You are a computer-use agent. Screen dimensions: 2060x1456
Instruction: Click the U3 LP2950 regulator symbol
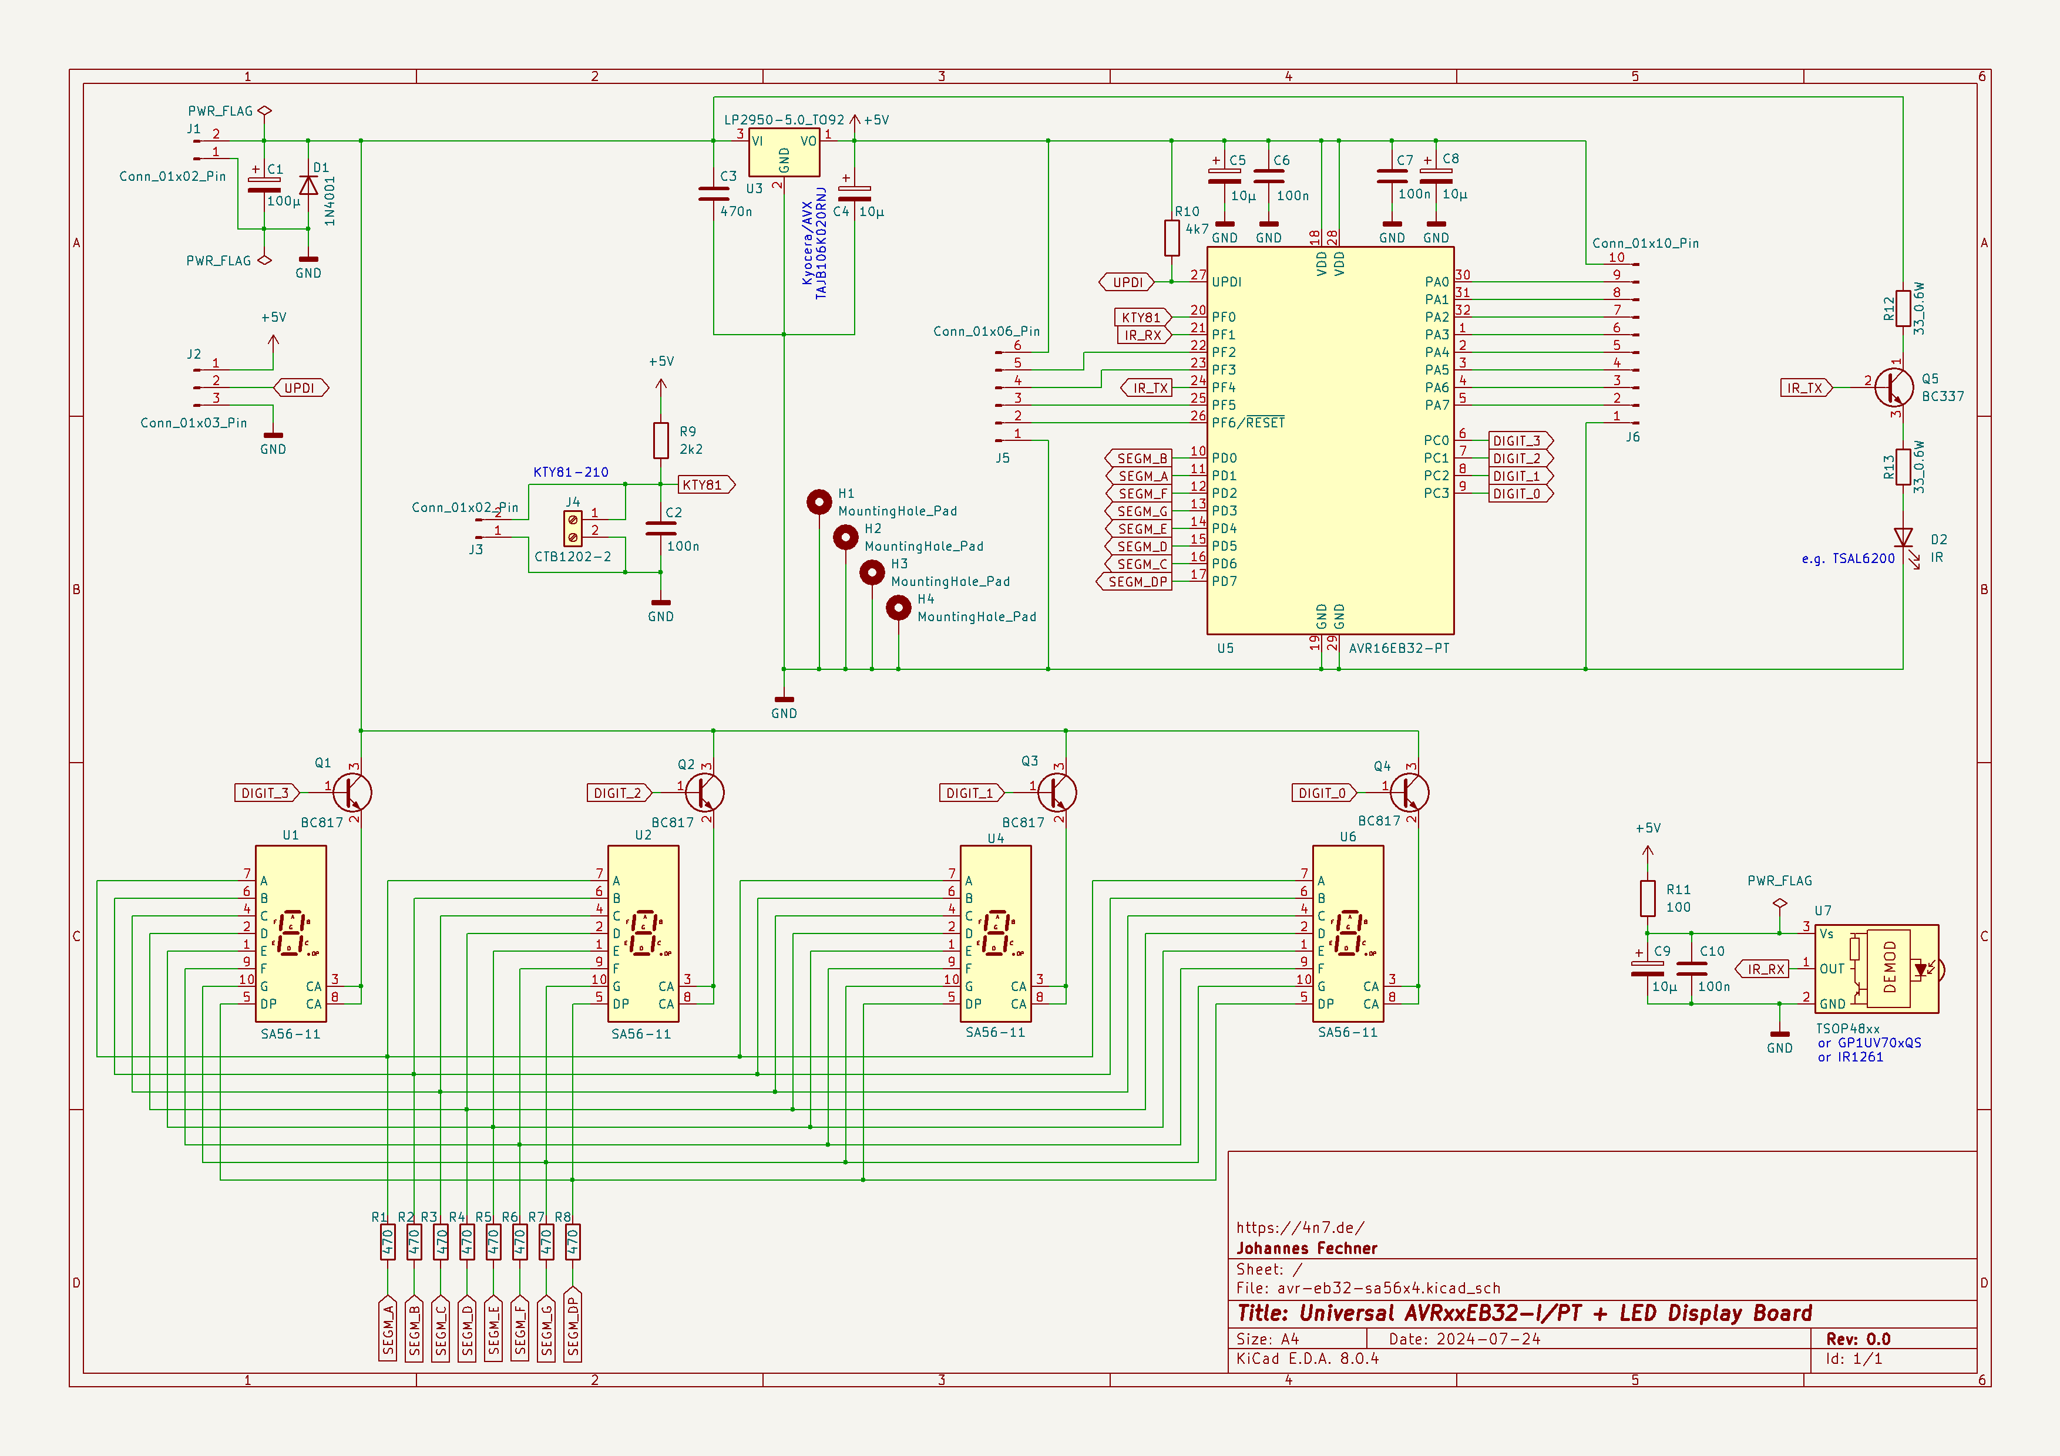[x=784, y=153]
